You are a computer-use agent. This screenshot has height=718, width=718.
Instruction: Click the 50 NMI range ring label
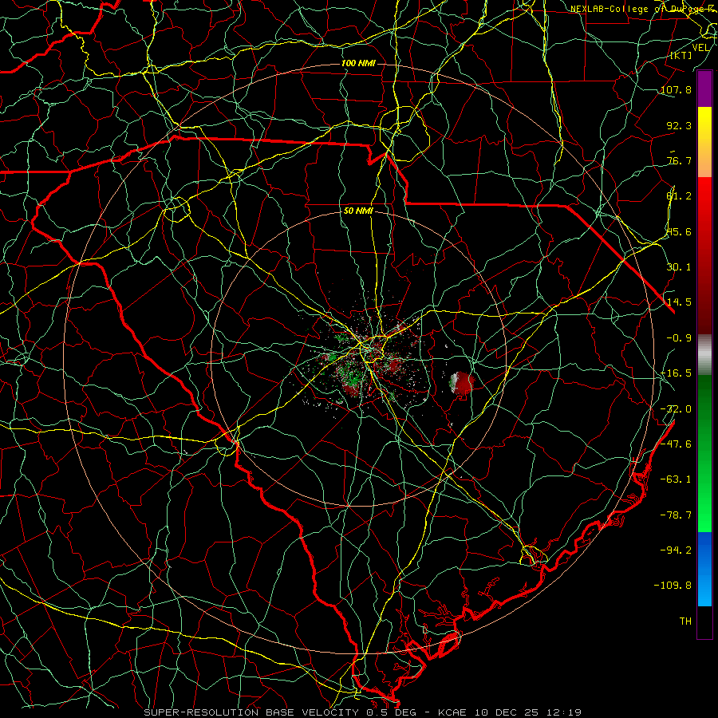[358, 211]
